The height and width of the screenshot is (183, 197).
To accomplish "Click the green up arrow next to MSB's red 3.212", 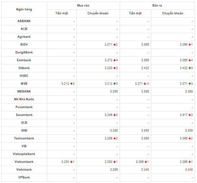I will point(71,84).
